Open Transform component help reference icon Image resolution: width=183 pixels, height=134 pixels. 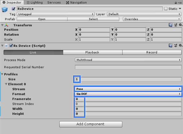[x=170, y=25]
